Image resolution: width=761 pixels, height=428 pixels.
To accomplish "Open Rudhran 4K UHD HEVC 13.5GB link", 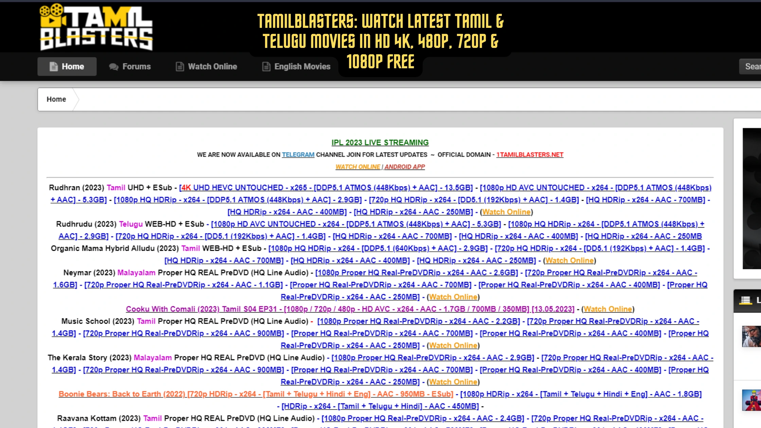I will [326, 188].
